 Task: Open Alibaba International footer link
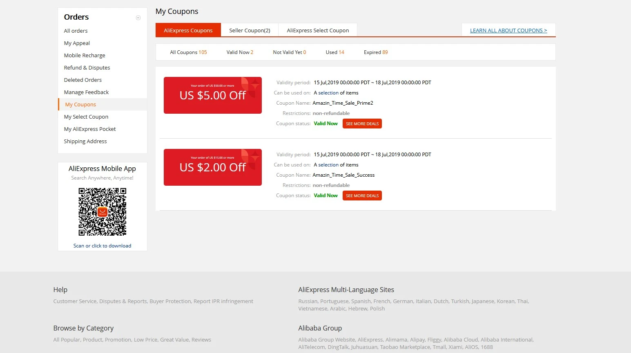507,340
